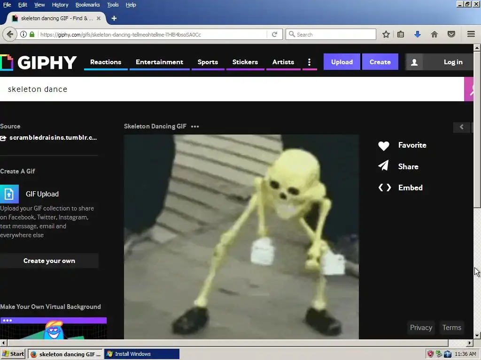This screenshot has width=481, height=360.
Task: Open the Edit menu
Action: point(23,5)
